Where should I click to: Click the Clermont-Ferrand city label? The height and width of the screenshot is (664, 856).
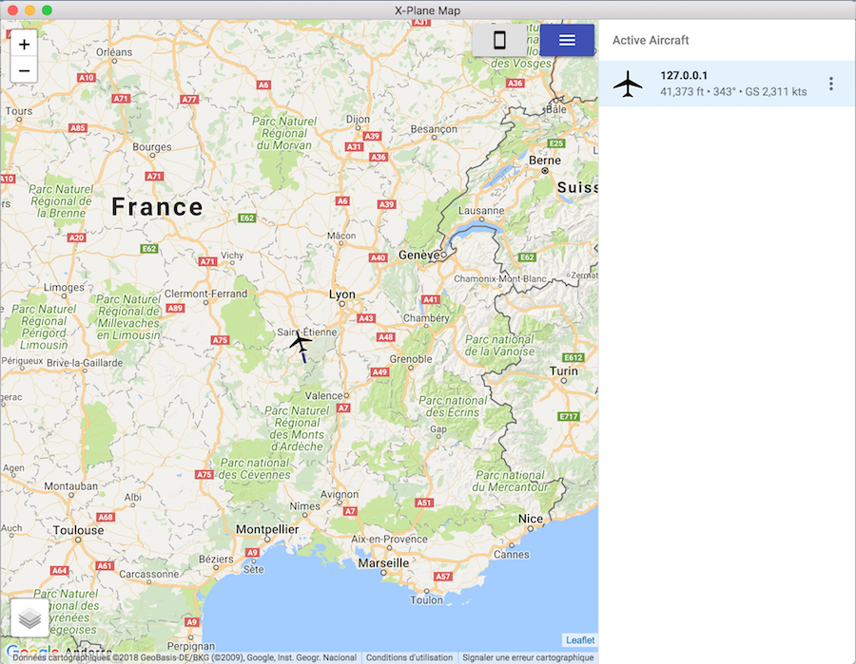(x=205, y=294)
